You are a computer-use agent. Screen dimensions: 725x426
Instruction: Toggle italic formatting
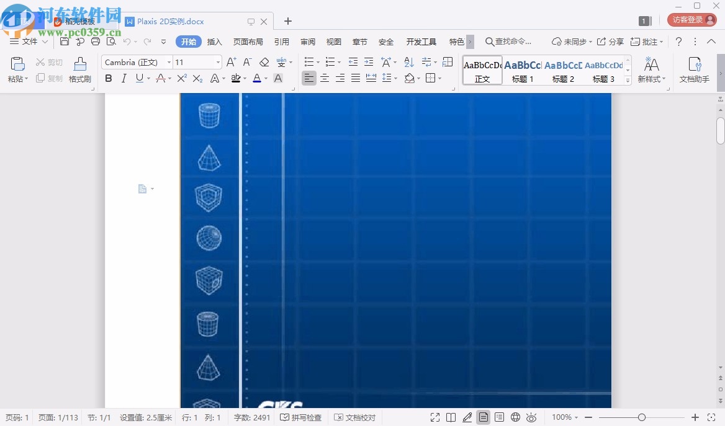pyautogui.click(x=124, y=78)
